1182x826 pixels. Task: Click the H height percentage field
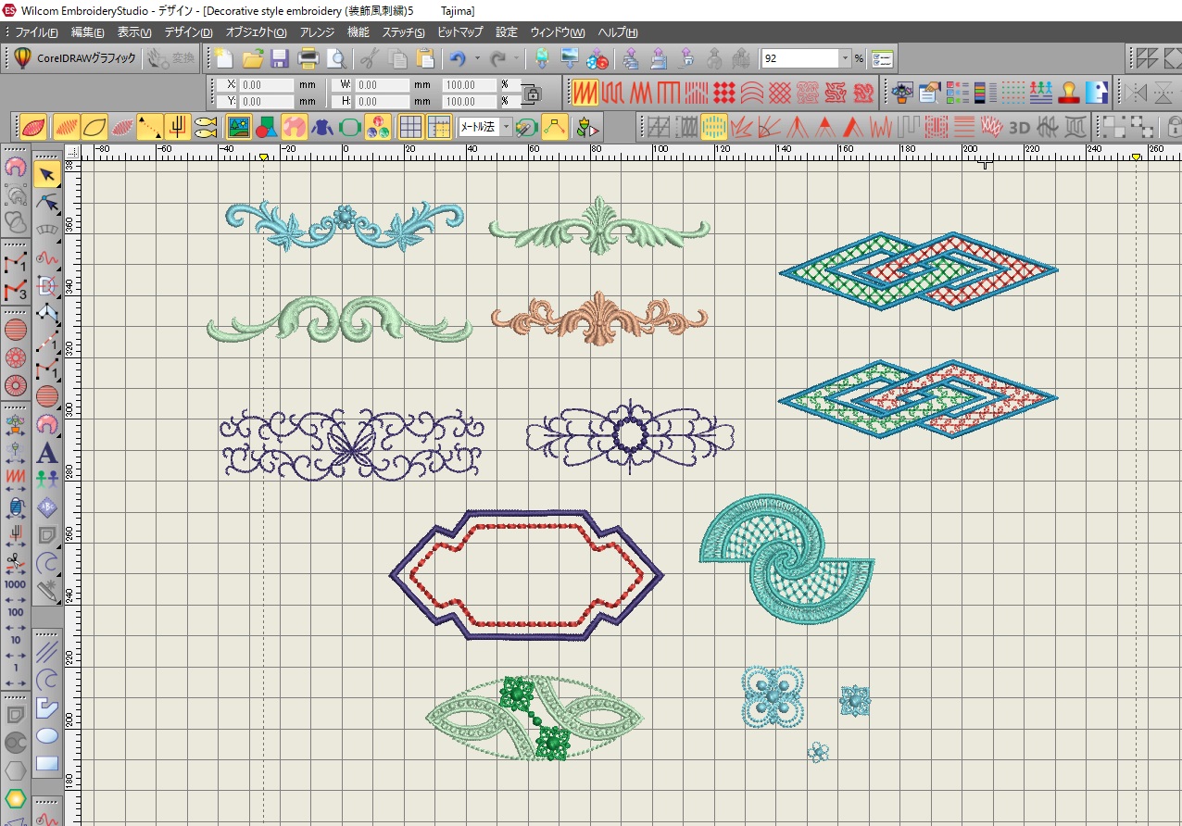(470, 102)
